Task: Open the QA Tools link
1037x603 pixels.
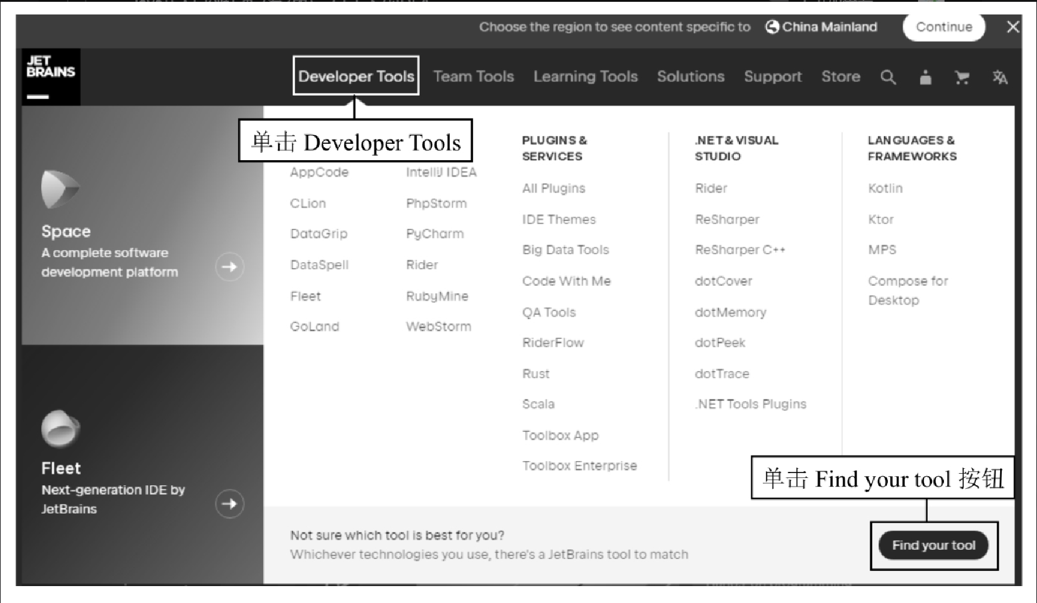Action: pos(549,312)
